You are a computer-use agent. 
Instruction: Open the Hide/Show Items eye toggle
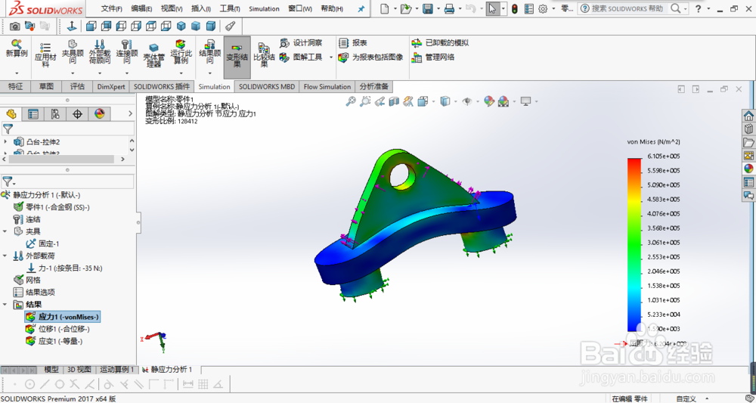[466, 101]
